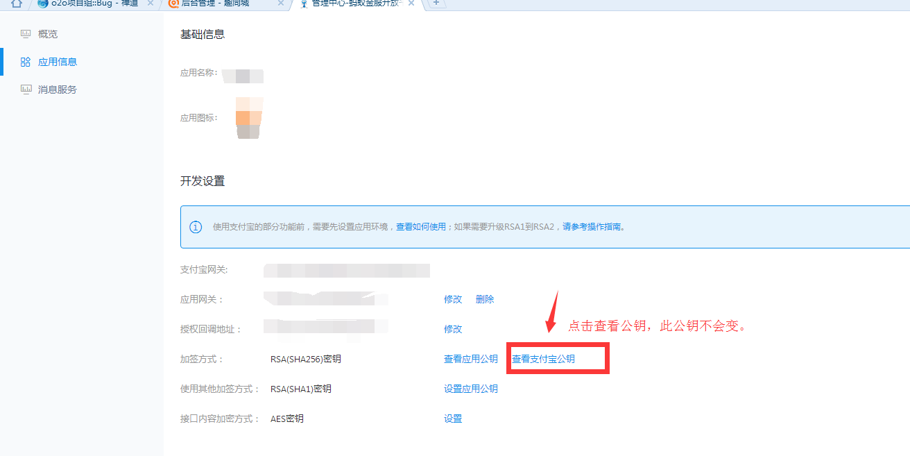Click the 应用信息 sidebar icon
The height and width of the screenshot is (456, 910).
(26, 61)
